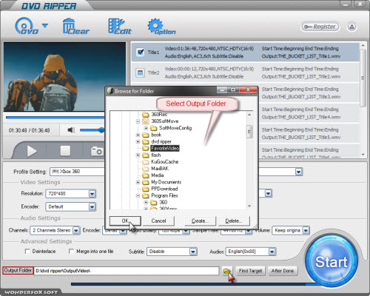Select the Title2 row in title list
This screenshot has height=296, width=370.
(x=245, y=73)
